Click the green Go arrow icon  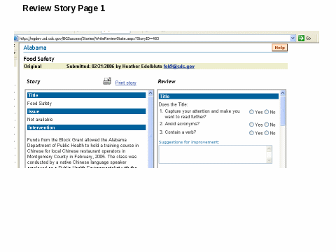pyautogui.click(x=301, y=38)
